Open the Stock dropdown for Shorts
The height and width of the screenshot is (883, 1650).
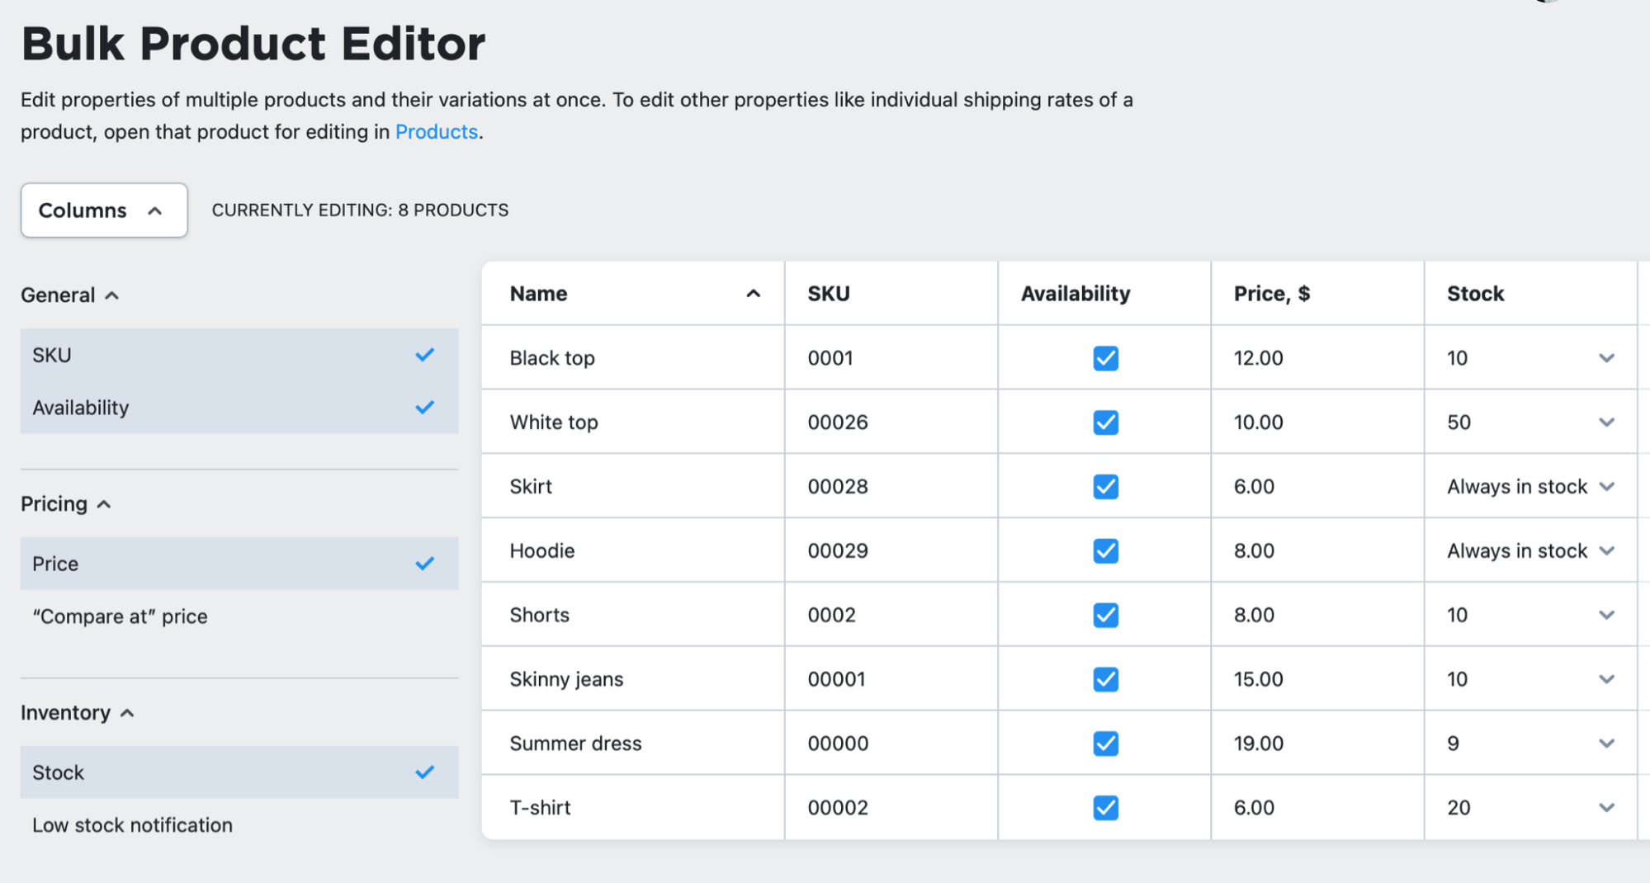[x=1606, y=615]
